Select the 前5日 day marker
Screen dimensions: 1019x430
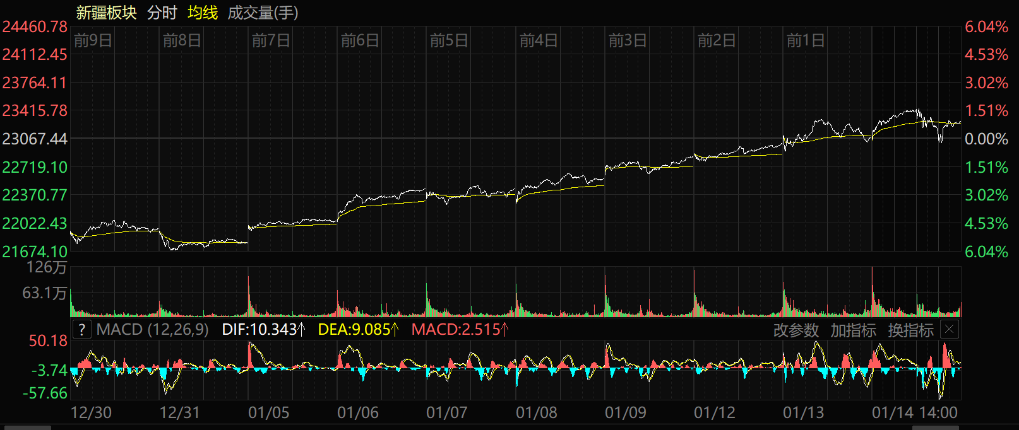pyautogui.click(x=449, y=41)
